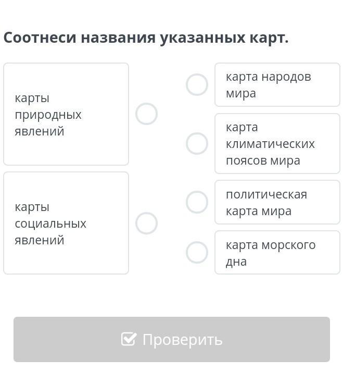Choose the «карта народов мира» answer card
Viewport: 343px width, 372px height.
(x=277, y=85)
